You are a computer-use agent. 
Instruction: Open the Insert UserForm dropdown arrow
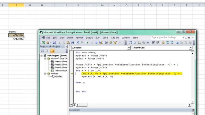click(x=51, y=42)
